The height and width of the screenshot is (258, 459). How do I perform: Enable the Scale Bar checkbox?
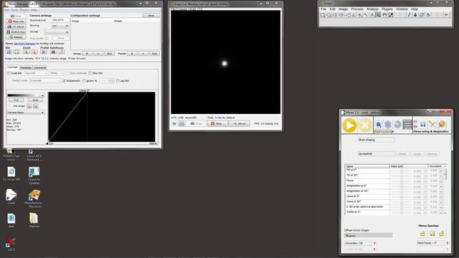(x=9, y=73)
